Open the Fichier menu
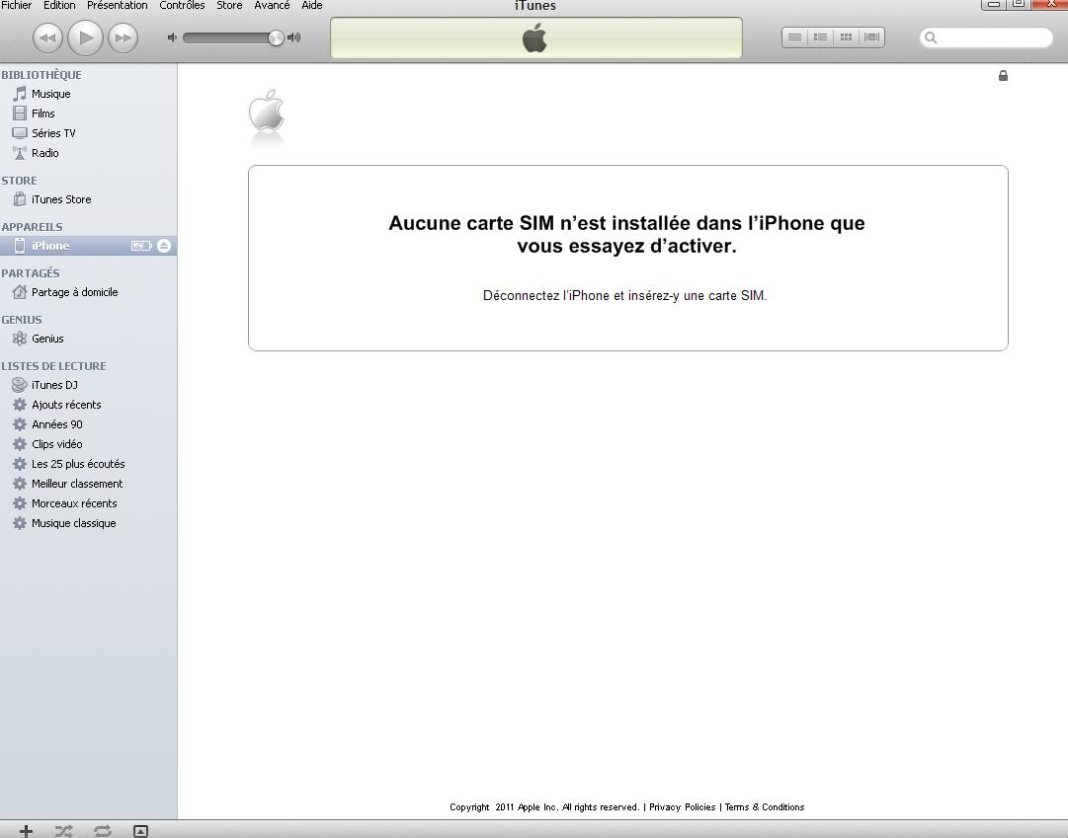This screenshot has width=1068, height=838. point(17,6)
